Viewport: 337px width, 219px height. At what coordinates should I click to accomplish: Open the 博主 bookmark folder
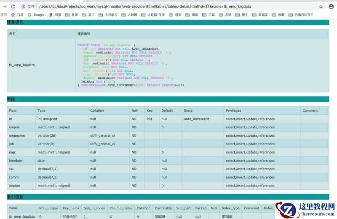[x=242, y=15]
